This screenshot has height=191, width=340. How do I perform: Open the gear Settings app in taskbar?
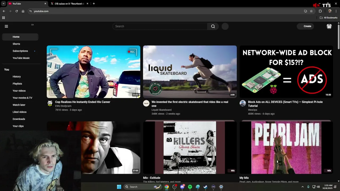pos(221,187)
